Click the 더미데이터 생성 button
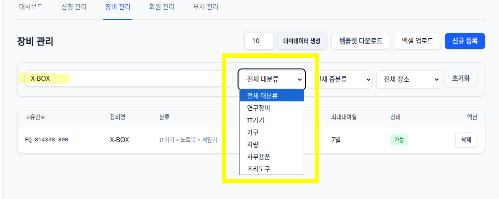The image size is (499, 199). click(302, 41)
